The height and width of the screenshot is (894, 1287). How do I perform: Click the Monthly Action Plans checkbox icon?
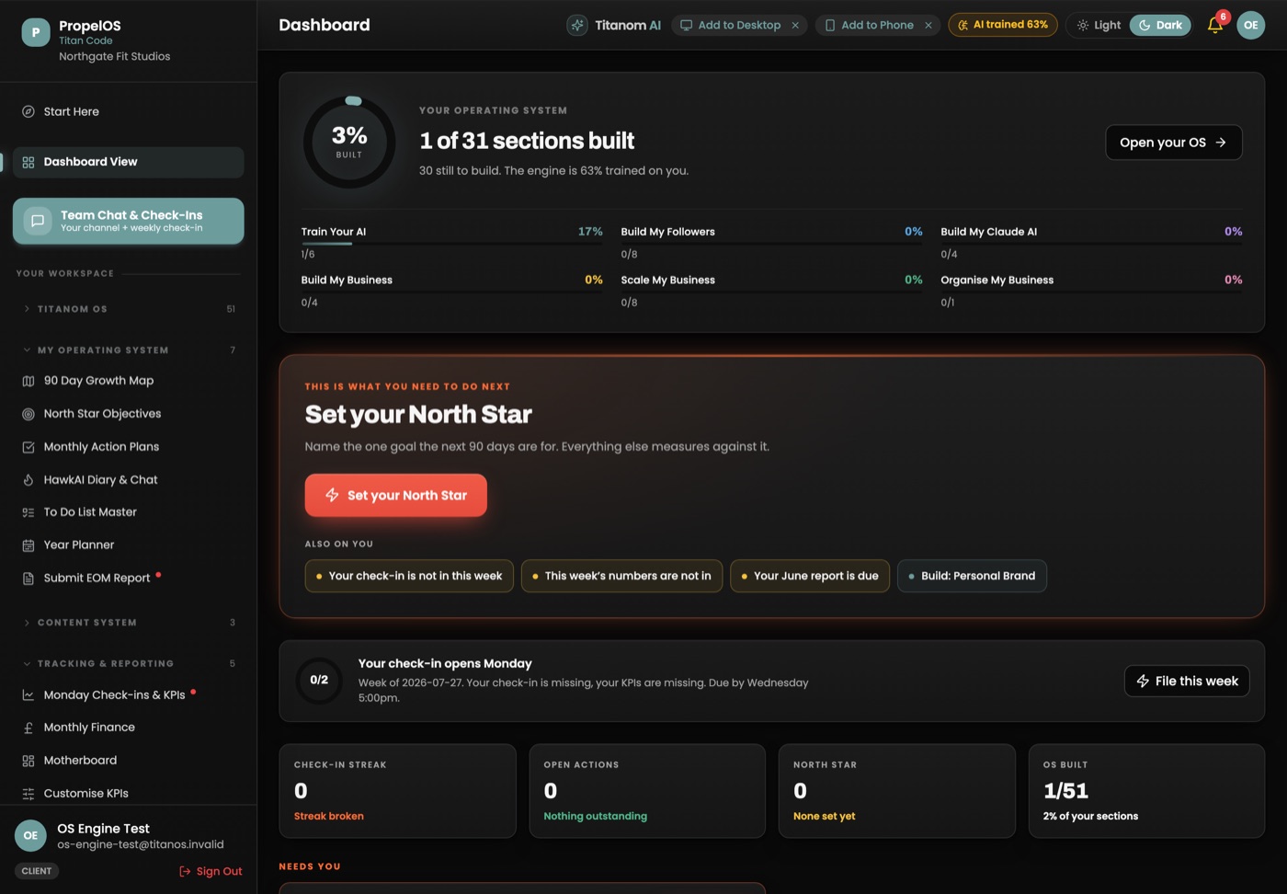coord(28,447)
